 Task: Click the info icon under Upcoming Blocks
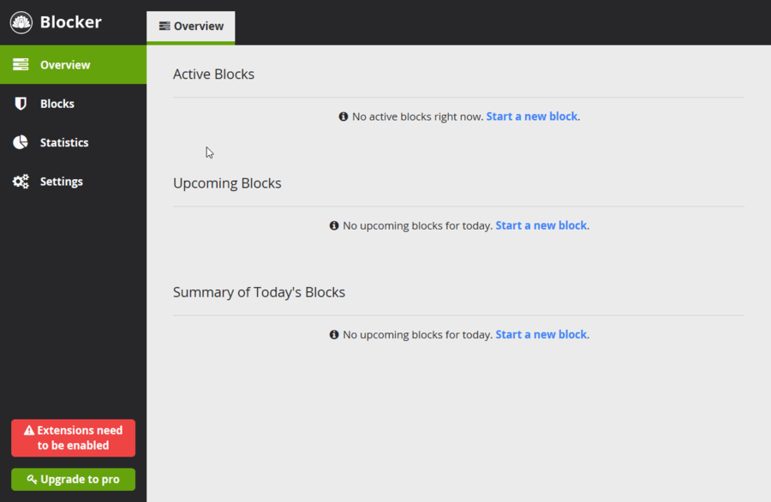[334, 225]
